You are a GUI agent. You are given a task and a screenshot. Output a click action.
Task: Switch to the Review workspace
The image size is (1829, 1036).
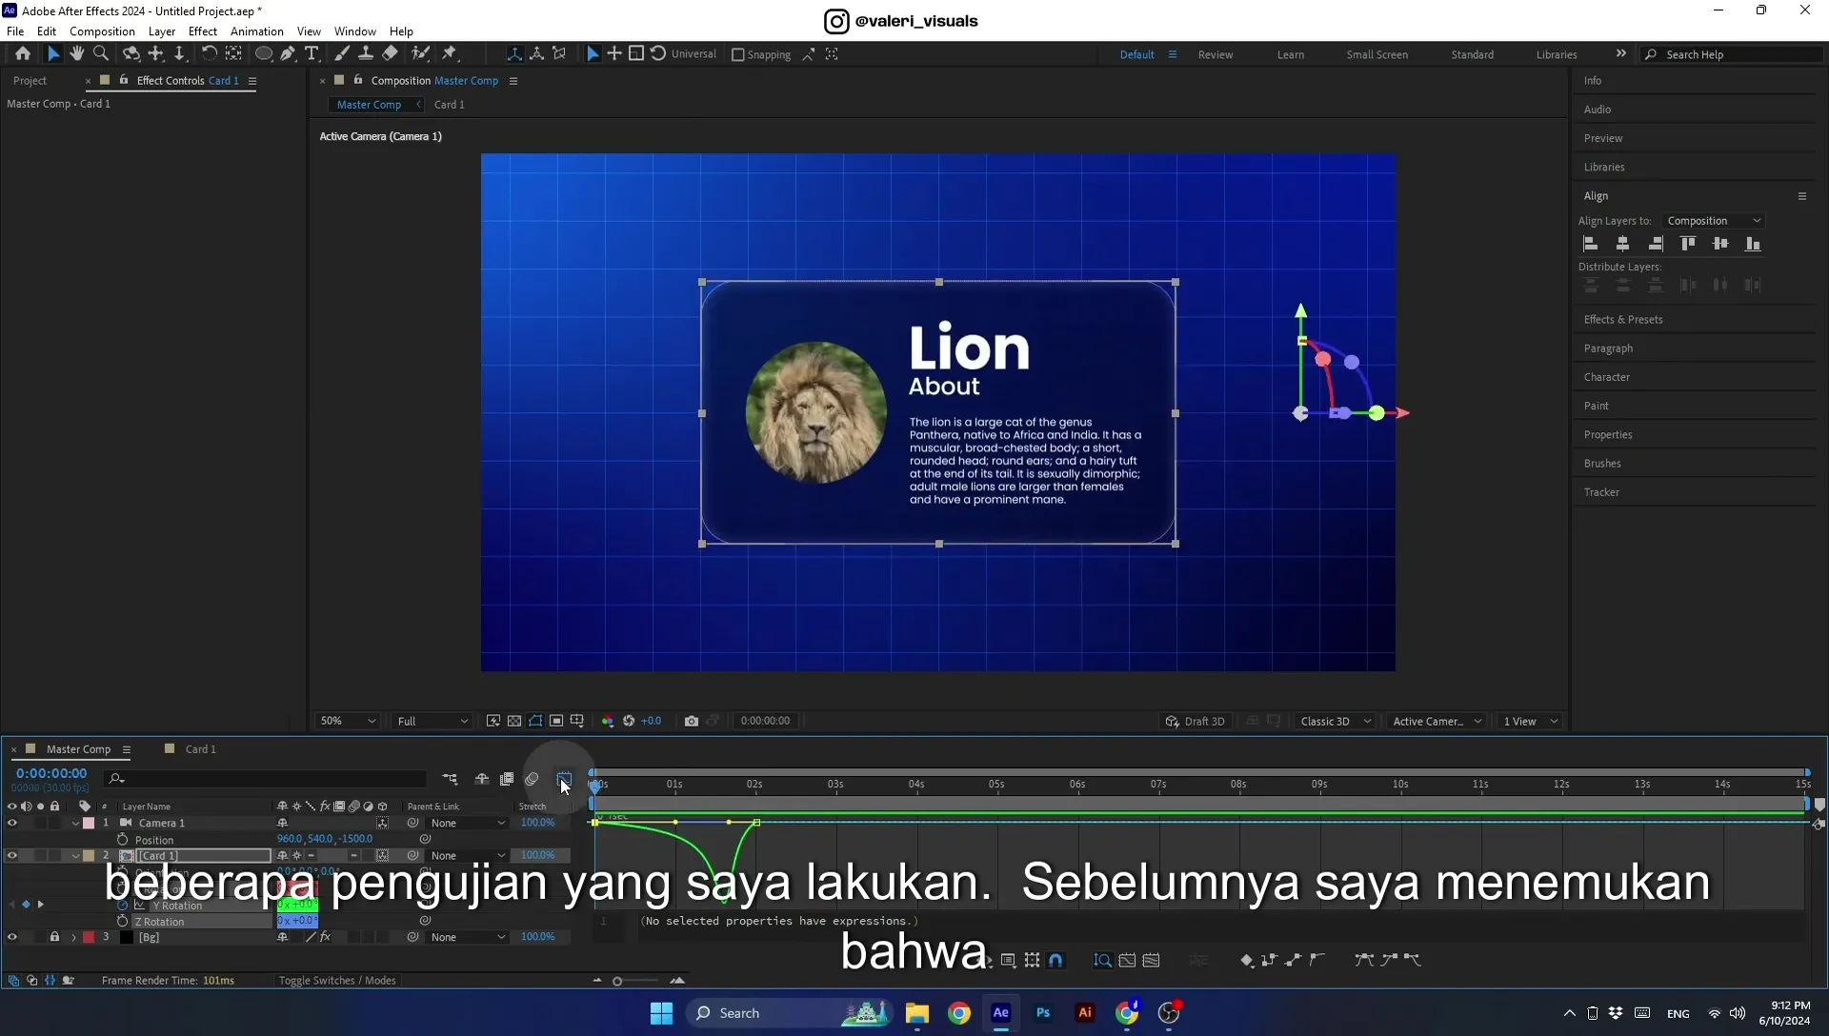pyautogui.click(x=1216, y=54)
